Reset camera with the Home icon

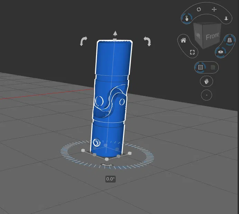coord(183,40)
